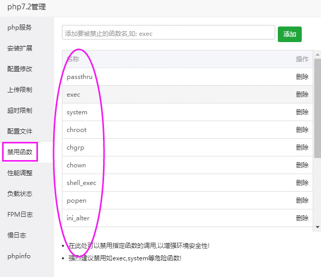Image resolution: width=321 pixels, height=277 pixels.
Task: Open the php服务 section
Action: pos(19,28)
